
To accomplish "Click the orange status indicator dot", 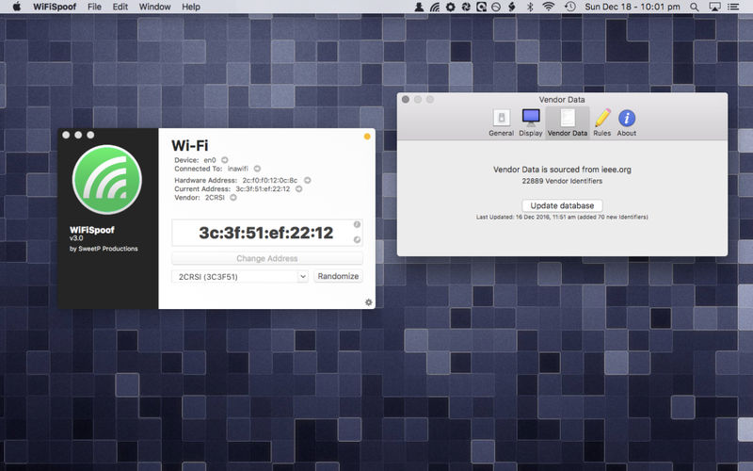I will coord(367,137).
